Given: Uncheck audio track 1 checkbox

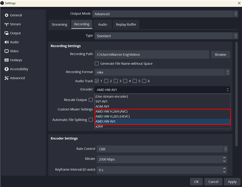Looking at the screenshot, I should click(x=97, y=81).
